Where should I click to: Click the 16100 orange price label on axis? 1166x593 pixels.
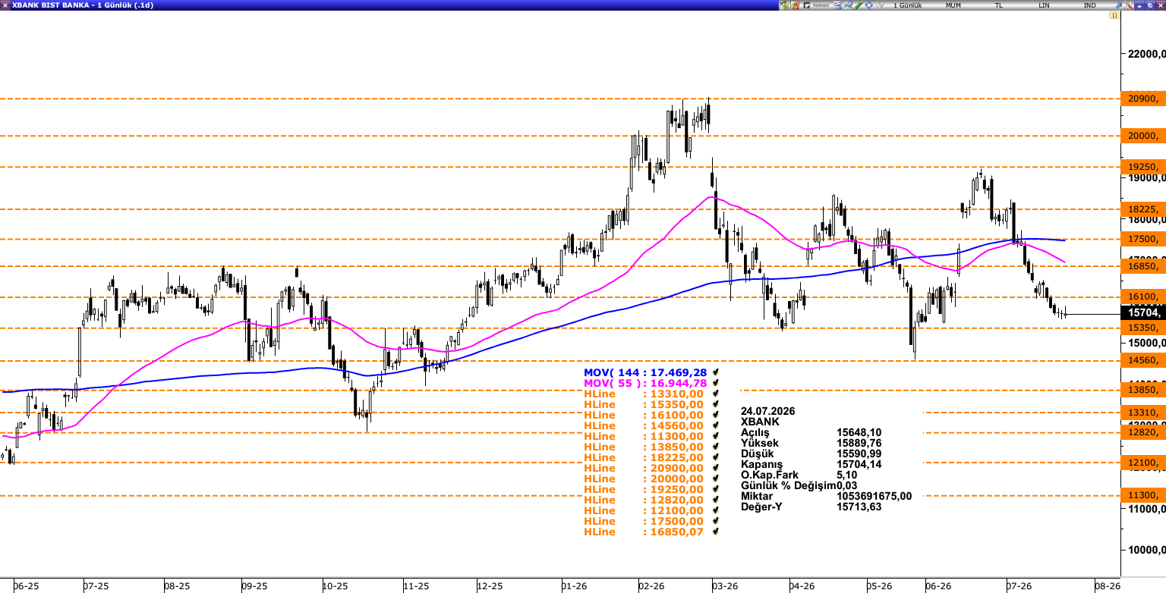[x=1142, y=296]
